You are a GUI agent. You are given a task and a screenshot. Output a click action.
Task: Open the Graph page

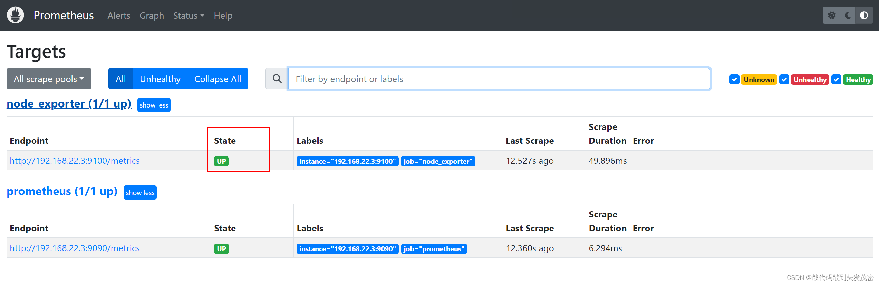pos(152,16)
